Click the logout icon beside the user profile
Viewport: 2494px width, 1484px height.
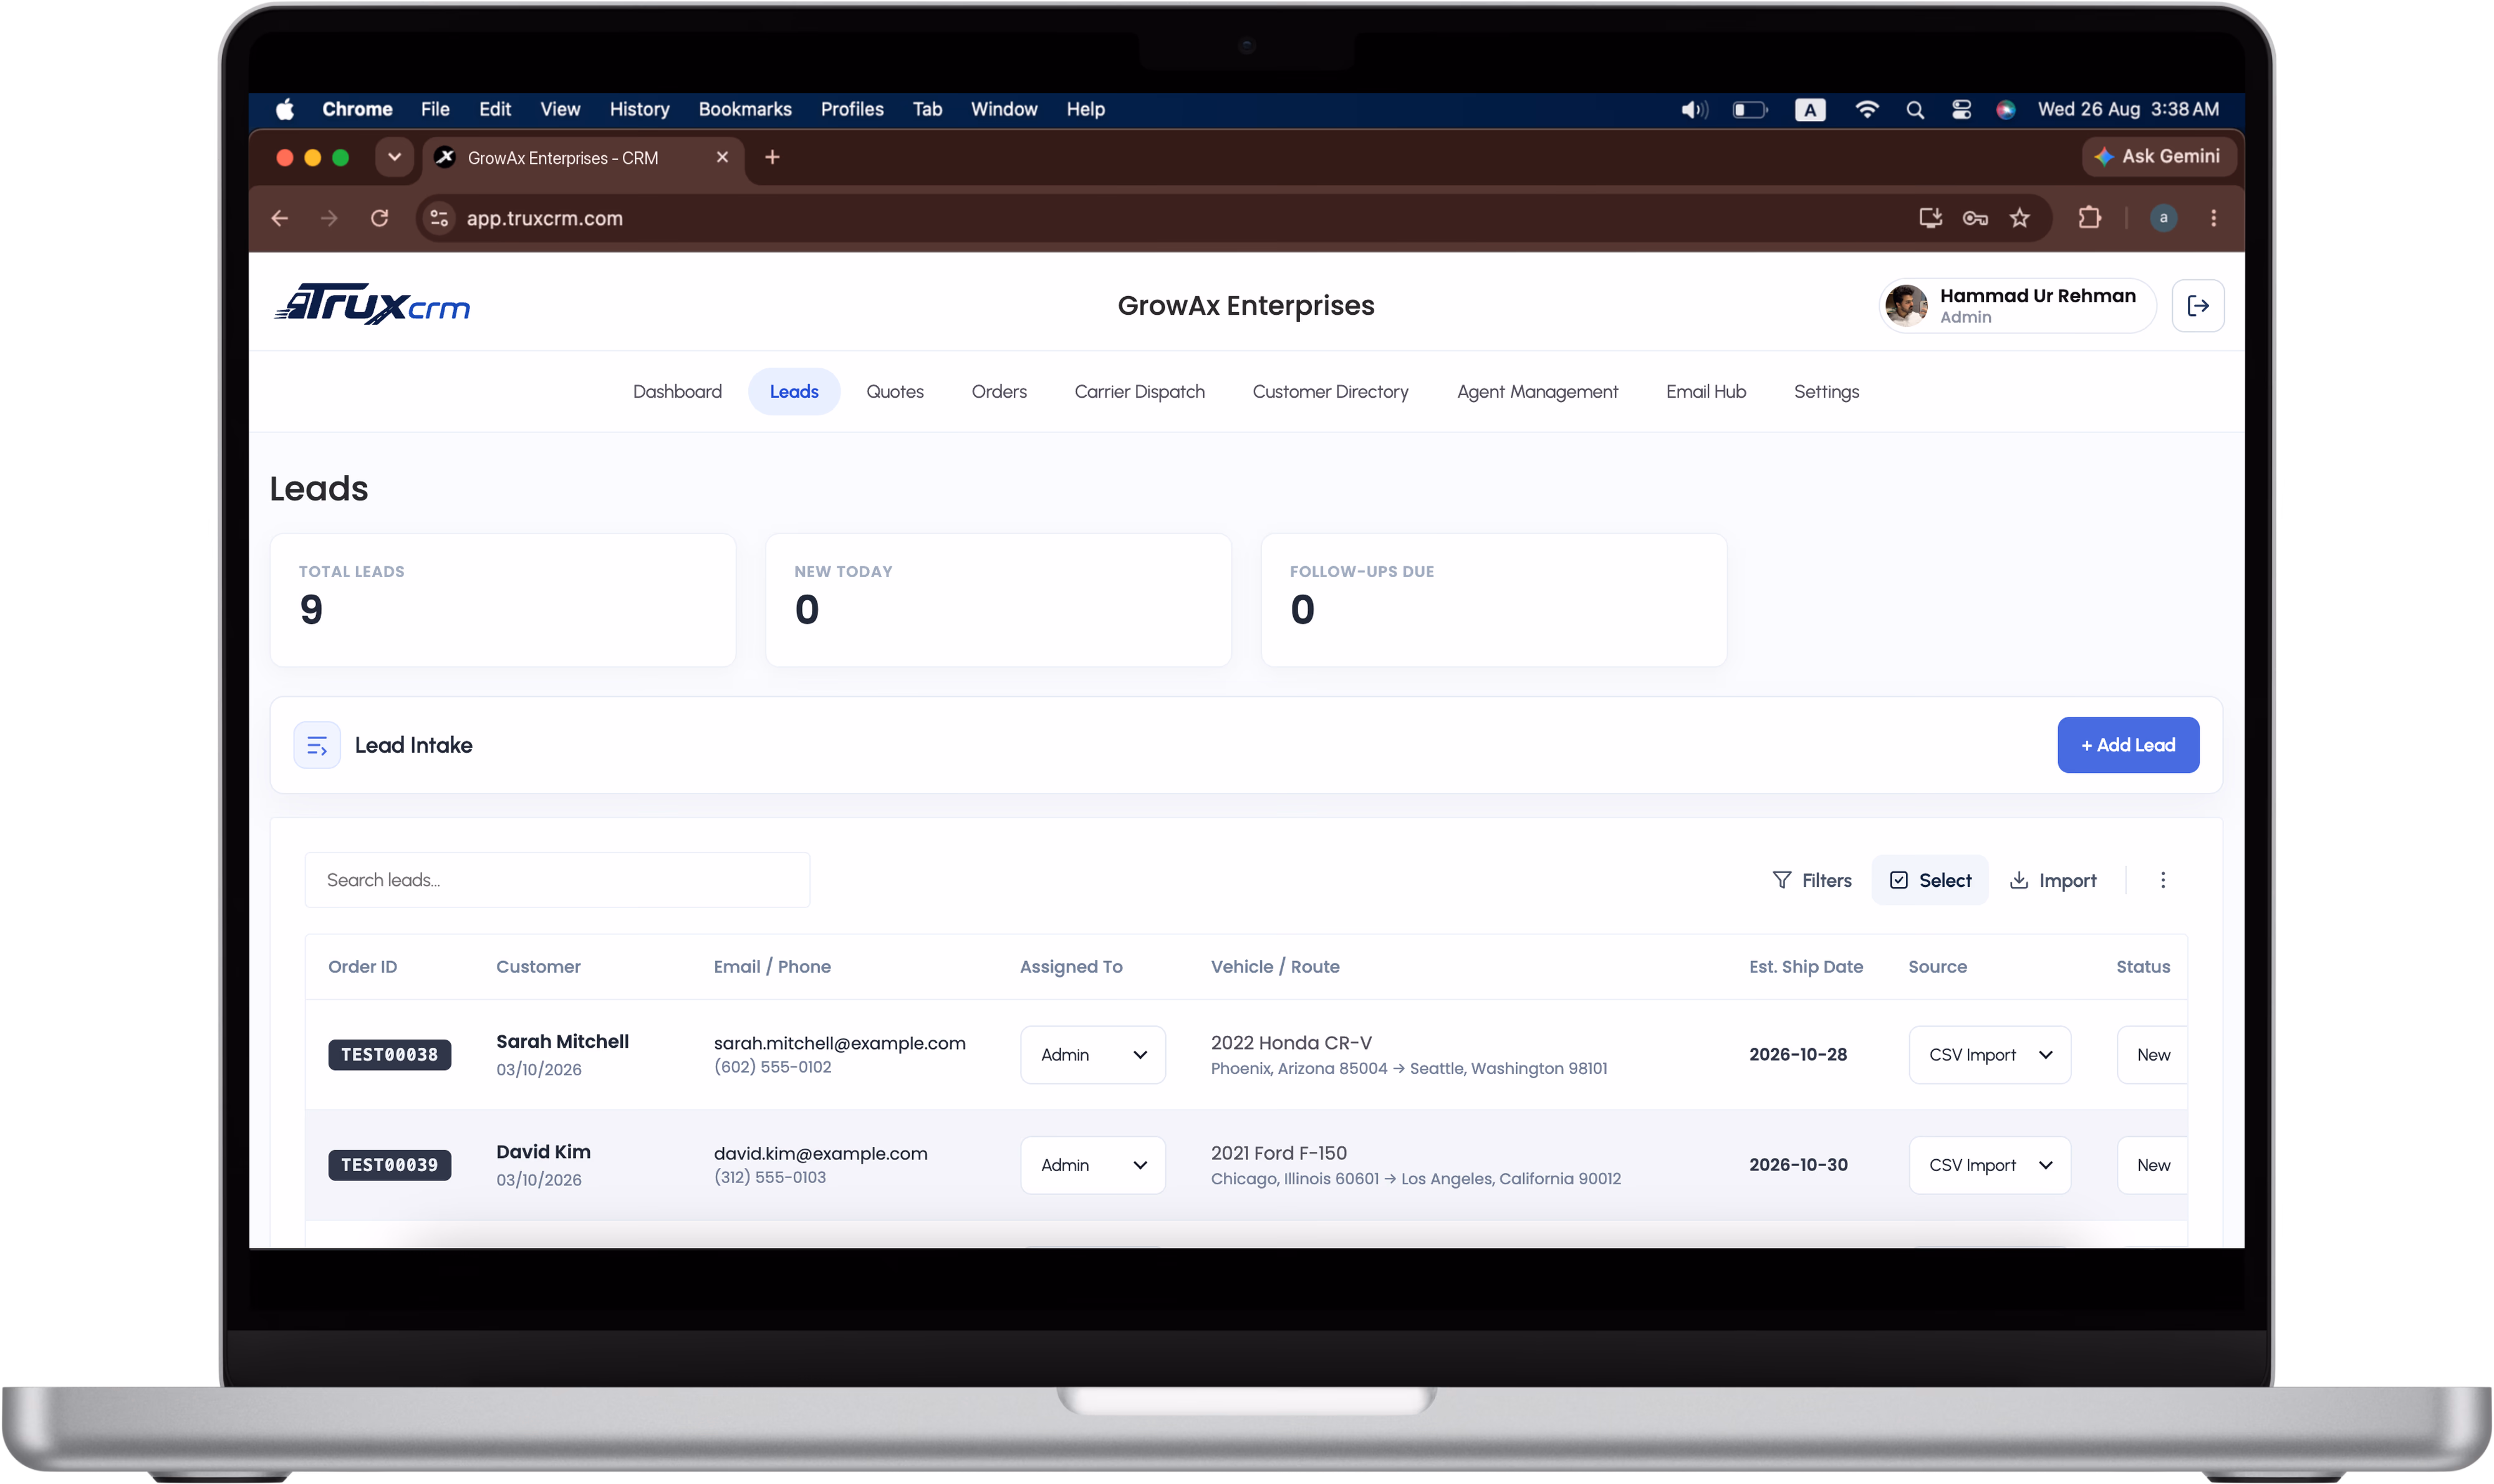tap(2197, 306)
